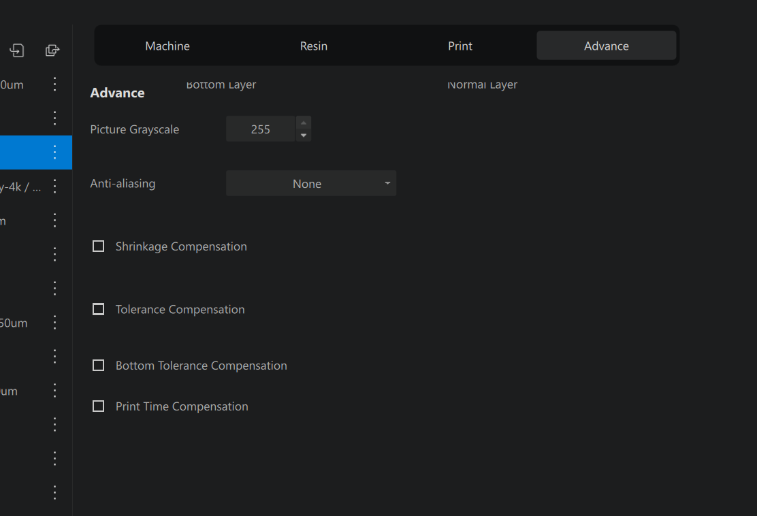Decrease Picture Grayscale with down arrow
This screenshot has height=516, width=757.
pos(304,135)
